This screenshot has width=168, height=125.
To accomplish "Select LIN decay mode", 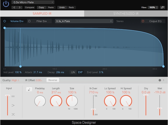I will [73, 72].
